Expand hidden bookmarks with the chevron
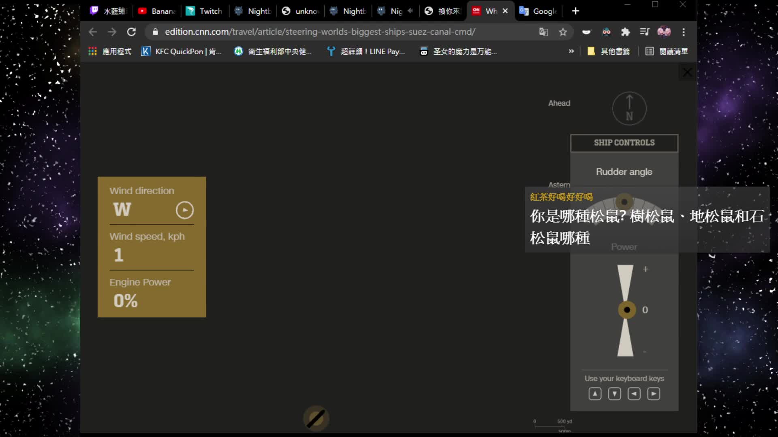Image resolution: width=778 pixels, height=437 pixels. 571,51
